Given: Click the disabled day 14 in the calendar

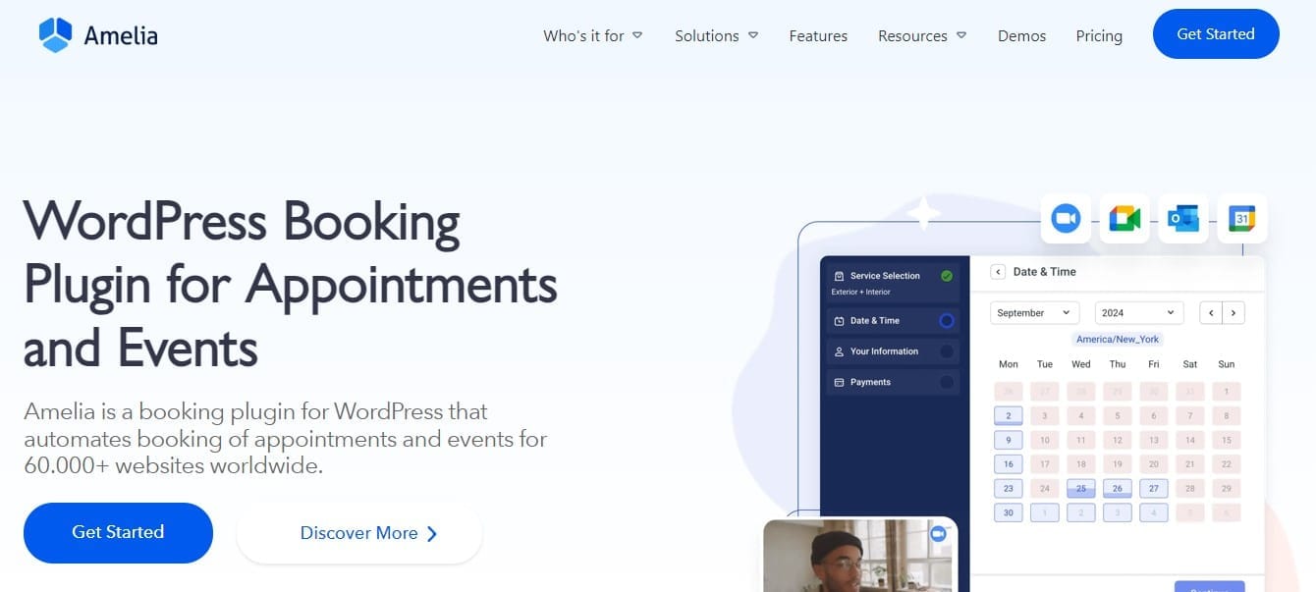Looking at the screenshot, I should point(1190,441).
